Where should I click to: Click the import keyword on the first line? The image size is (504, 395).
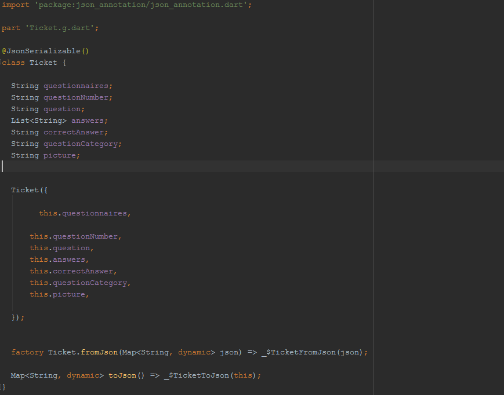(x=16, y=5)
